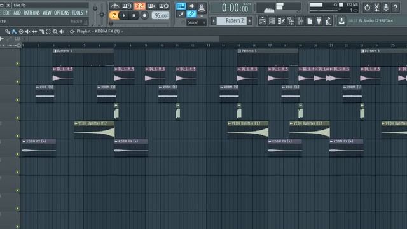Select the Slip tool in playlist toolbar
This screenshot has height=229, width=407.
point(34,31)
